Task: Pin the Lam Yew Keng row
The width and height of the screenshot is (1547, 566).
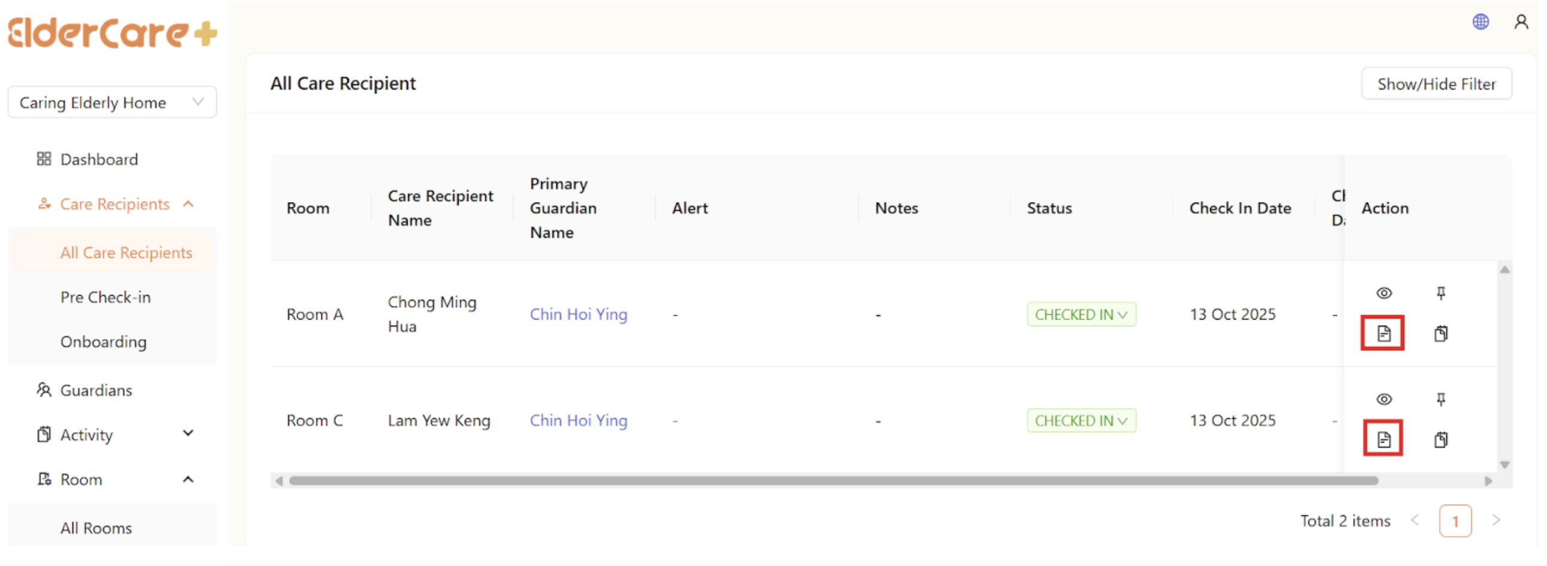Action: coord(1440,399)
